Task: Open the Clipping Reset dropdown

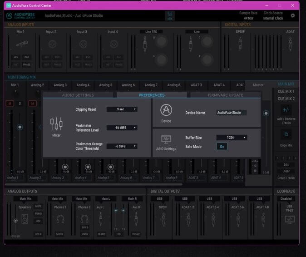Action: coord(122,109)
